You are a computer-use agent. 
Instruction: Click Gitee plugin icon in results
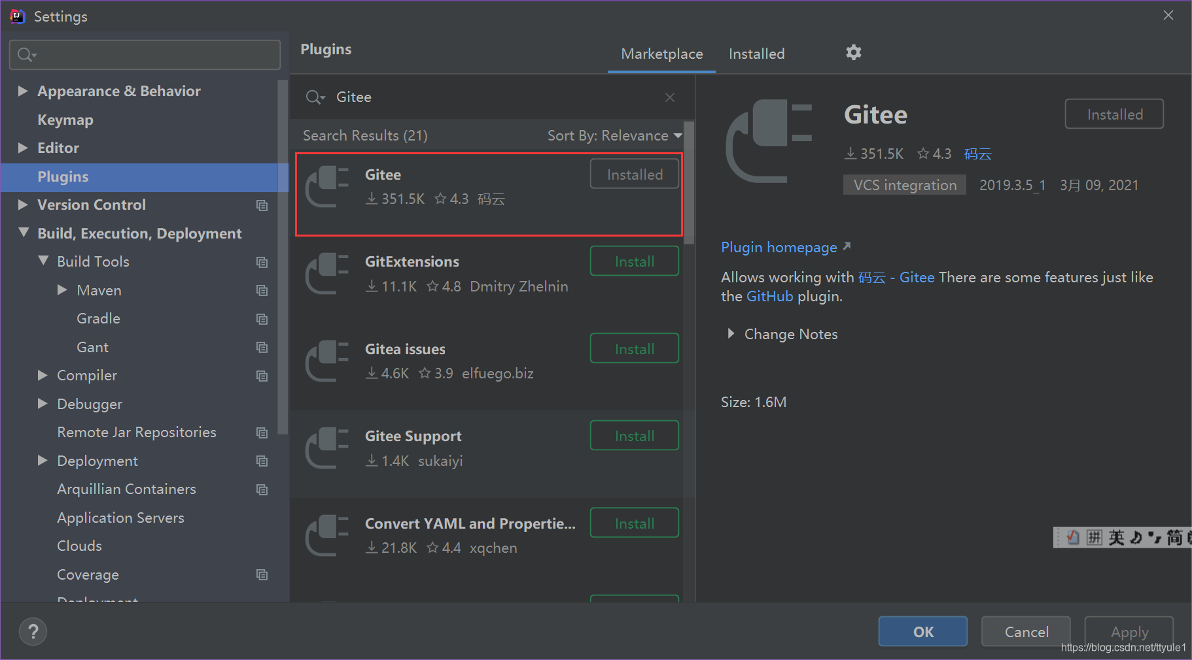pyautogui.click(x=327, y=187)
